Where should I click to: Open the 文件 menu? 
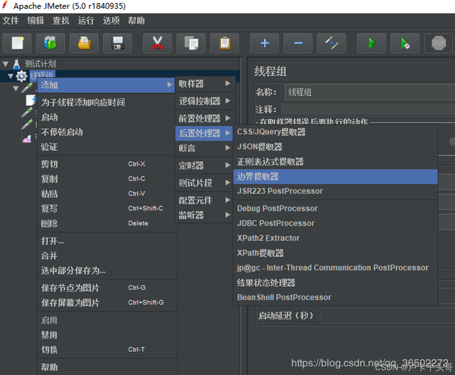click(11, 21)
